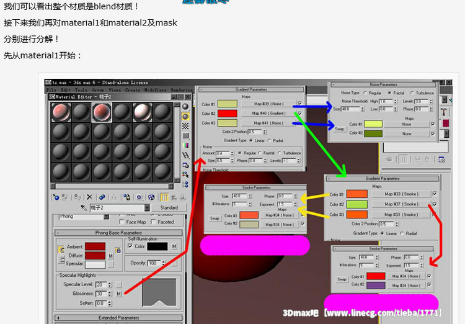This screenshot has height=324, width=465.
Task: Open the File menu
Action: point(51,89)
